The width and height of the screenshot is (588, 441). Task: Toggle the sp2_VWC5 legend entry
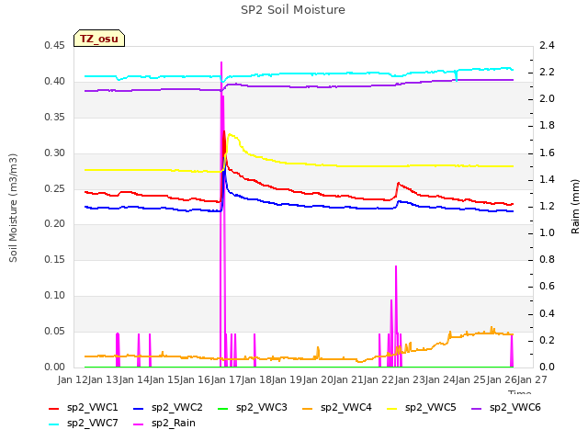pyautogui.click(x=422, y=408)
